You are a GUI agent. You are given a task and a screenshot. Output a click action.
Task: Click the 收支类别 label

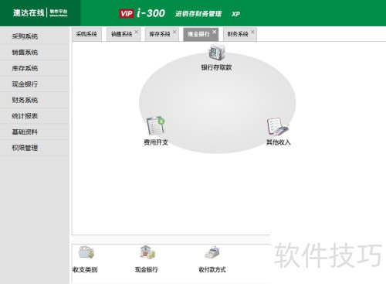[x=85, y=269]
